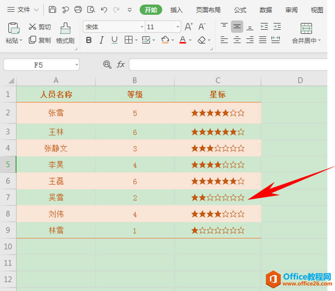Toggle center horizontal alignment
The width and height of the screenshot is (335, 291).
pyautogui.click(x=237, y=40)
